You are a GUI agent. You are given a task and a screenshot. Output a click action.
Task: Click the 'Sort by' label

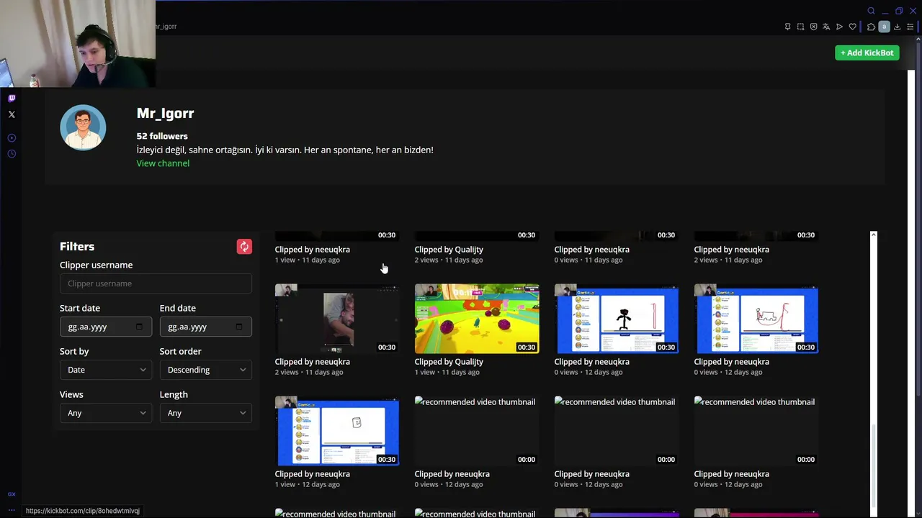click(74, 351)
